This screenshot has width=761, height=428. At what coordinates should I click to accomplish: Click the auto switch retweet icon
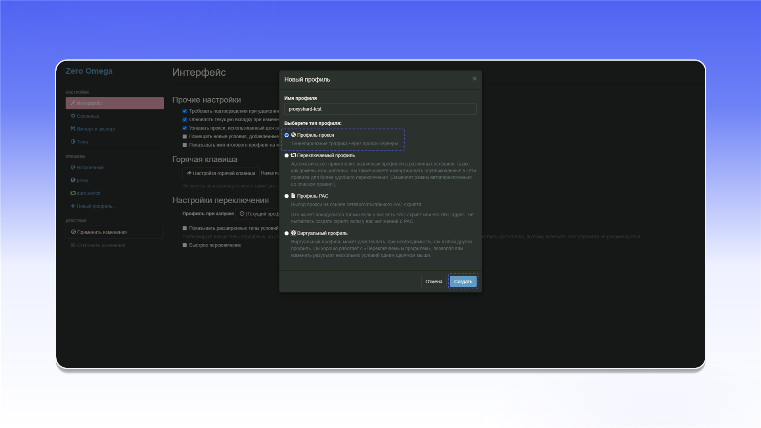coord(73,193)
